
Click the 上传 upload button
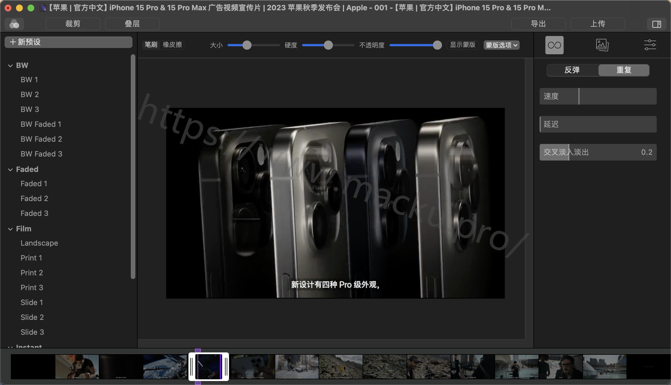pyautogui.click(x=598, y=24)
